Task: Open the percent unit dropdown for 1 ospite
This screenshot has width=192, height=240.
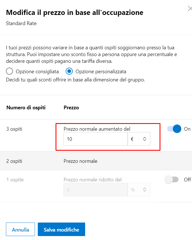Action: 139,190
